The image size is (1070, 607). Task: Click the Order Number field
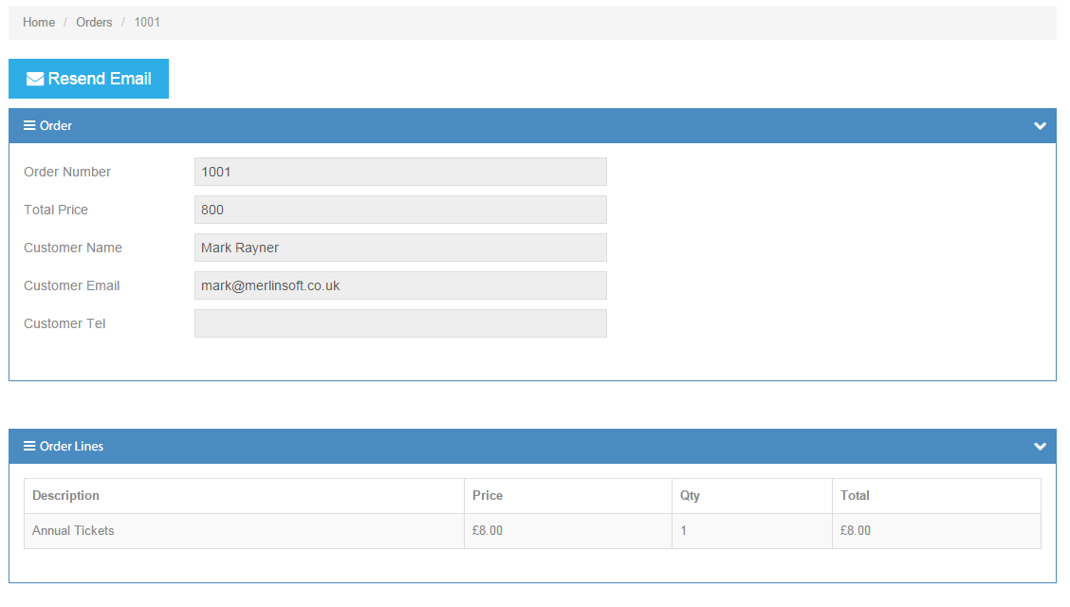point(400,172)
